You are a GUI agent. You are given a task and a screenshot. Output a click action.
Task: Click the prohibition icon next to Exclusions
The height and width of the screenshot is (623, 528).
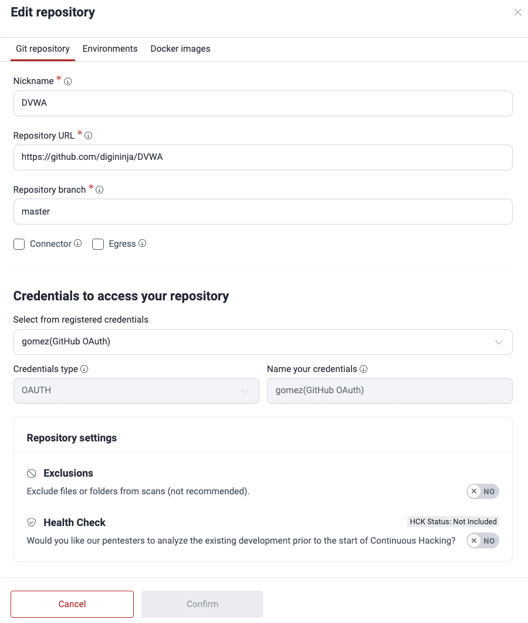pyautogui.click(x=31, y=473)
